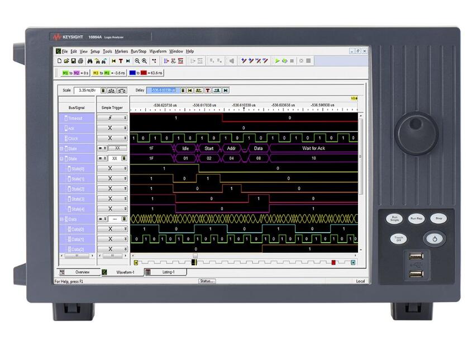Open the Markers menu

click(x=121, y=51)
